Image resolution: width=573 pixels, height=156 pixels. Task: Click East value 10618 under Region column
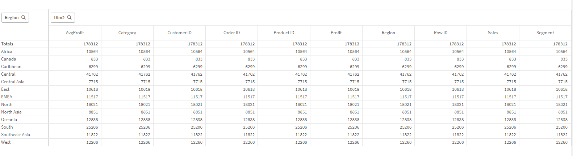tap(406, 89)
